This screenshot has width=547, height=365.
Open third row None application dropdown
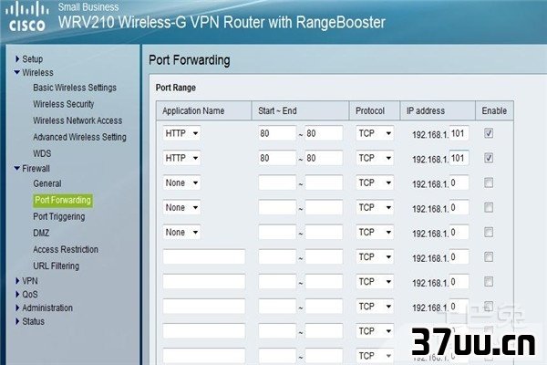coord(181,182)
